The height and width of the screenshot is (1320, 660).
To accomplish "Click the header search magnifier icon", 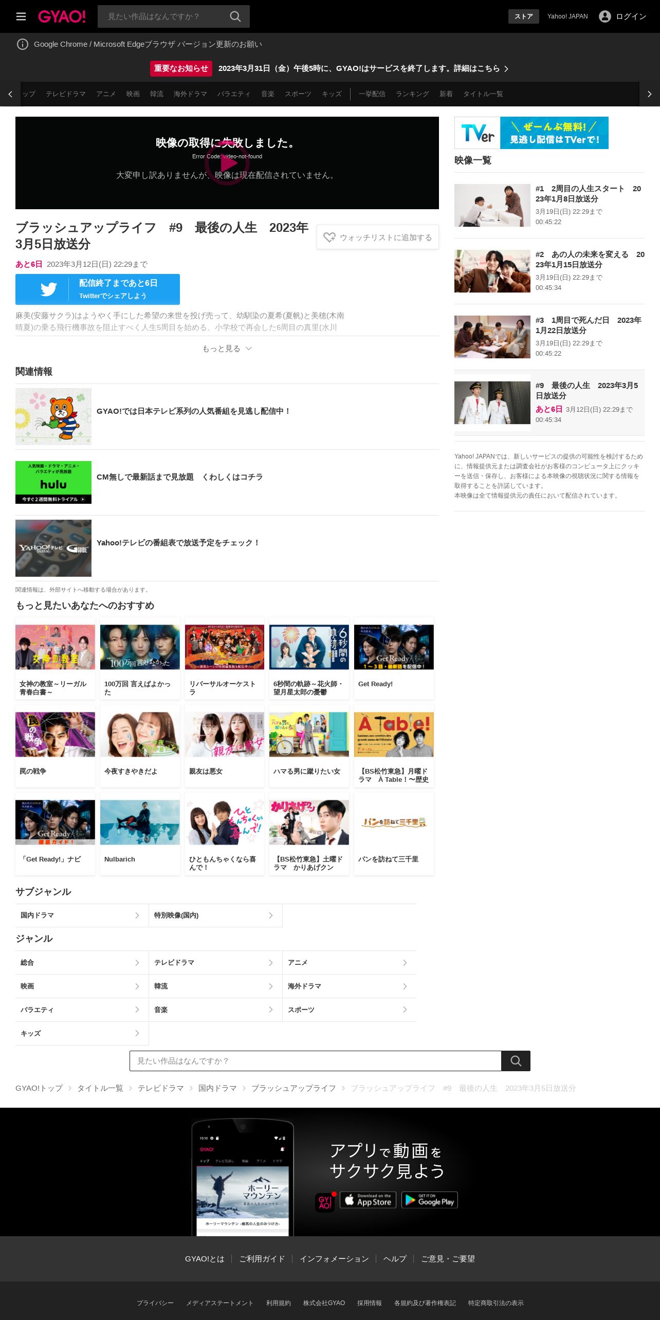I will [x=235, y=16].
